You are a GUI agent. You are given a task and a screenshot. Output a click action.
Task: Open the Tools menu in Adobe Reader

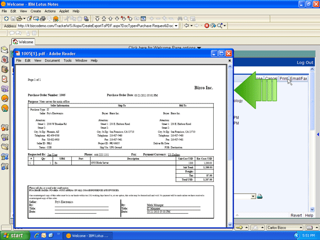click(67, 61)
